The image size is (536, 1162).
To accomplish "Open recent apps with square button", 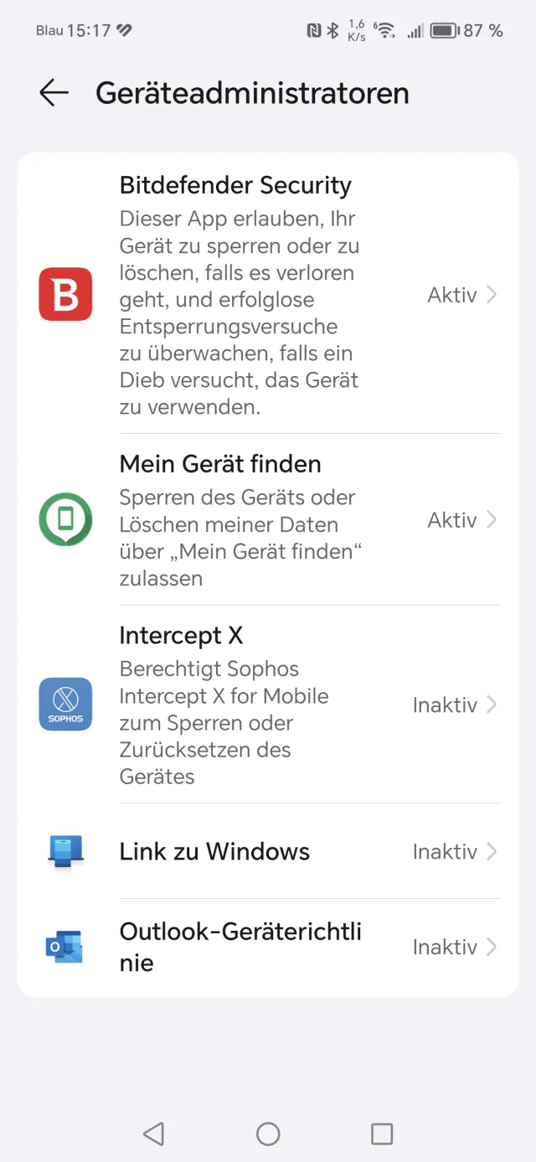I will click(x=382, y=1134).
